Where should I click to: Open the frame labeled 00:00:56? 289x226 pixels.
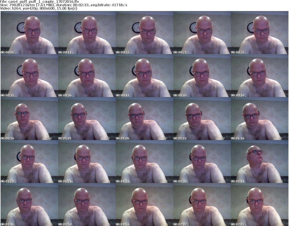(29, 119)
